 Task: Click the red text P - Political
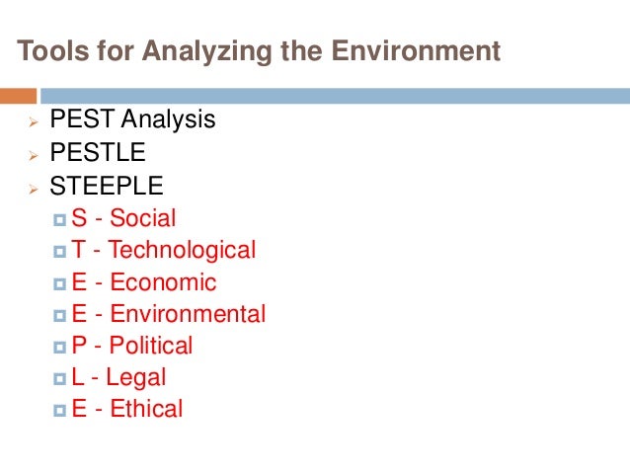[x=131, y=346]
